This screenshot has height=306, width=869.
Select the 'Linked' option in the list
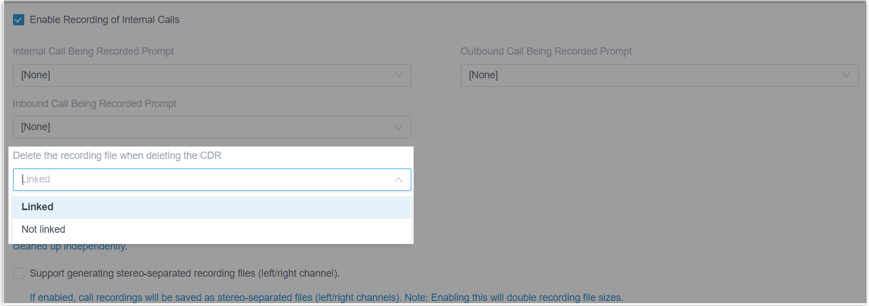pos(38,207)
